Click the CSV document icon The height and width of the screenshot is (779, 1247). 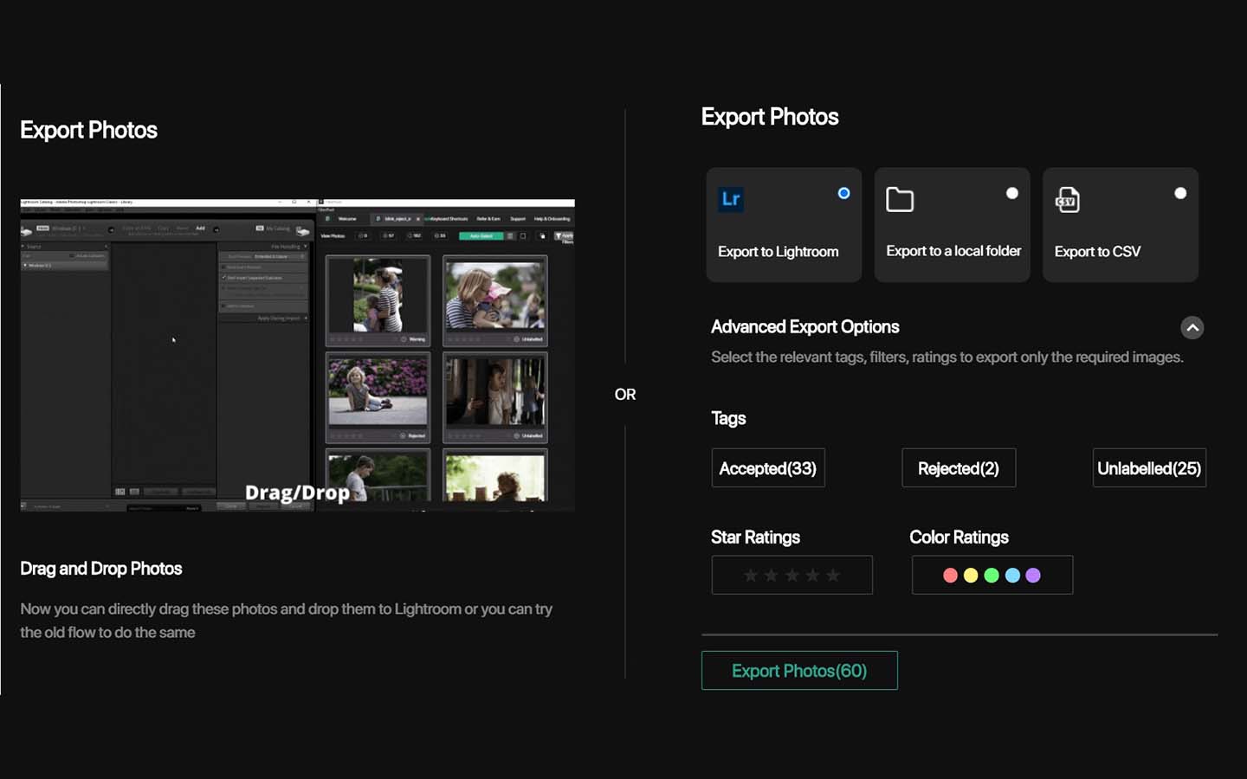click(x=1068, y=198)
